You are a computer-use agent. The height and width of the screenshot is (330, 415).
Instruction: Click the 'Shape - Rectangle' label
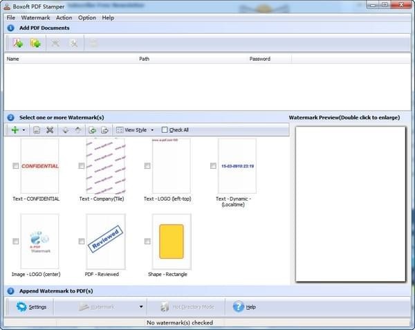pyautogui.click(x=167, y=274)
